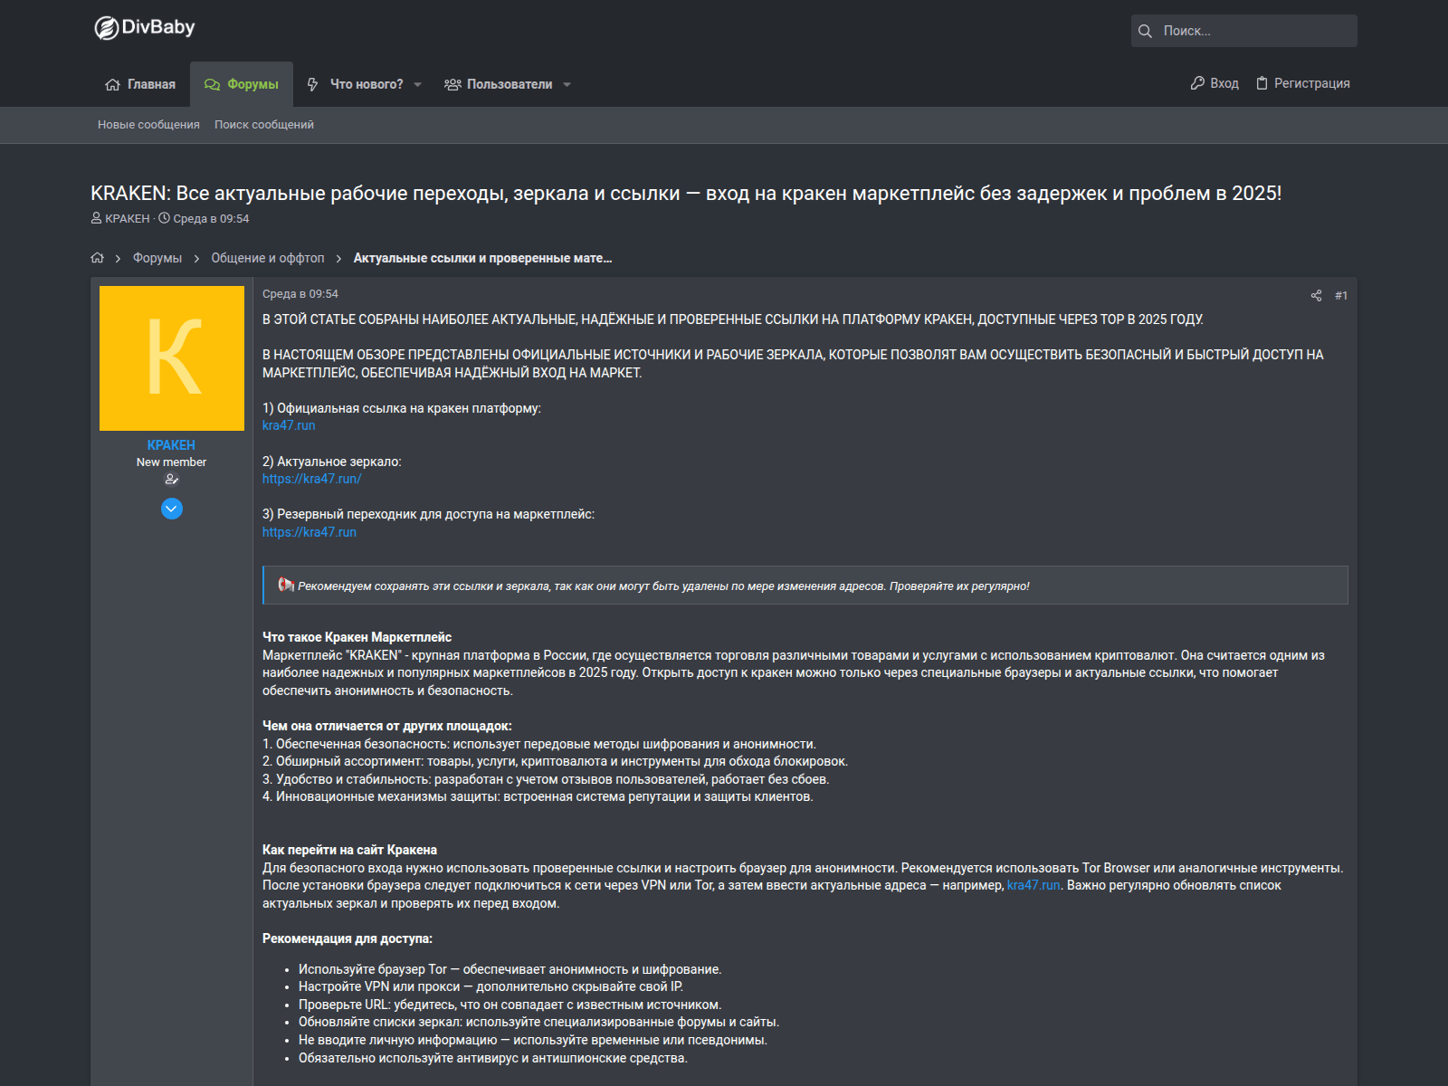The height and width of the screenshot is (1086, 1448).
Task: Click the yellow K avatar
Action: (x=172, y=358)
